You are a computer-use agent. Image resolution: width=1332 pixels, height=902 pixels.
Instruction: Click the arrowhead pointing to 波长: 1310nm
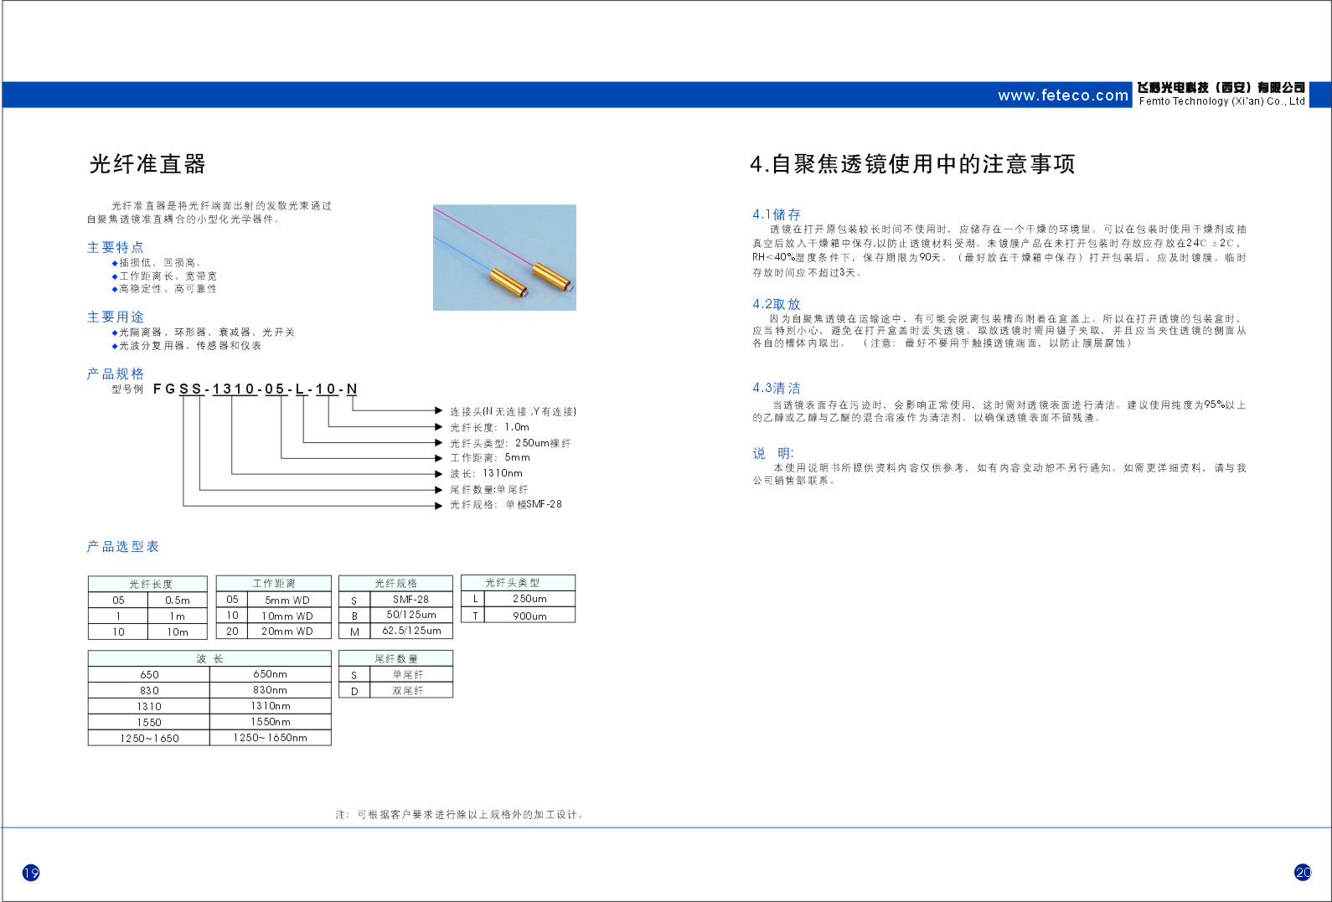(x=438, y=474)
